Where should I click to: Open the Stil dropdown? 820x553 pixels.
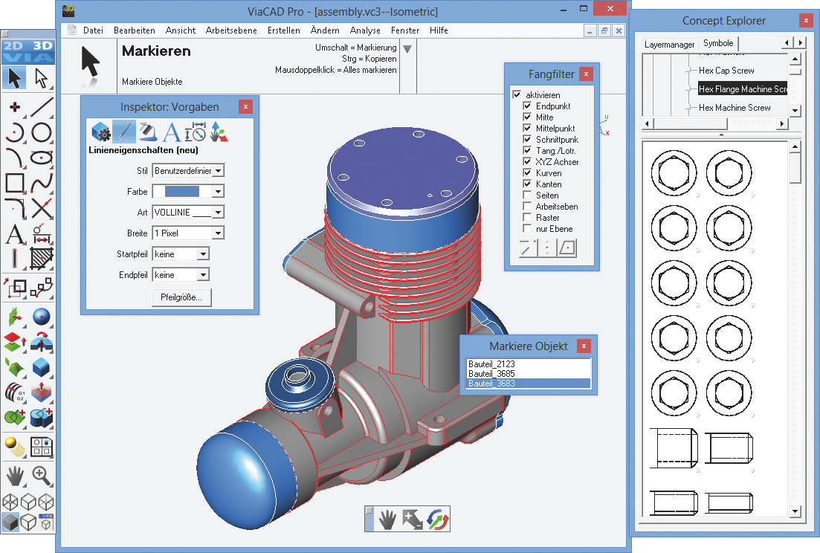pos(217,171)
